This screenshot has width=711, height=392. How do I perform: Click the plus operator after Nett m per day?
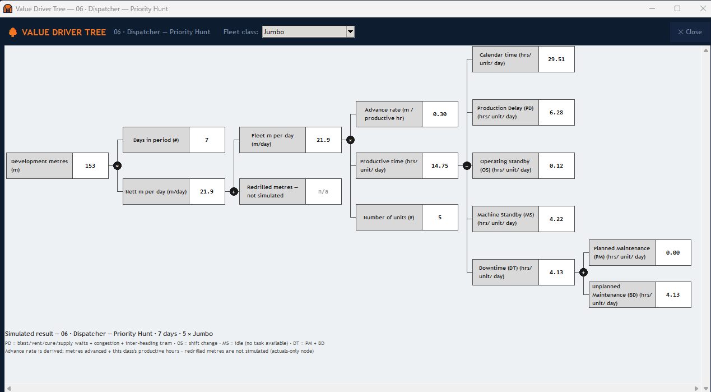click(x=234, y=191)
